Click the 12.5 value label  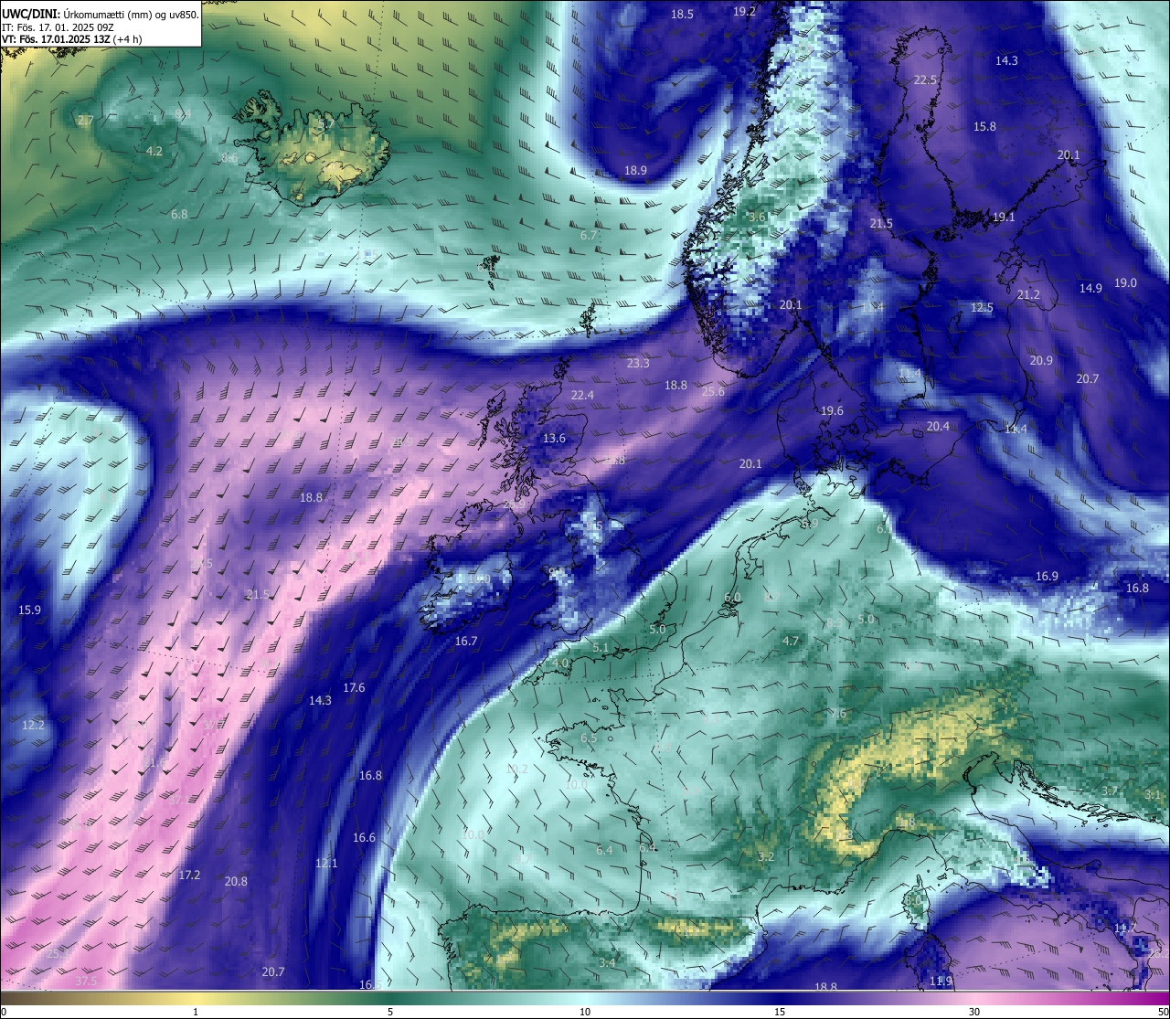point(982,307)
